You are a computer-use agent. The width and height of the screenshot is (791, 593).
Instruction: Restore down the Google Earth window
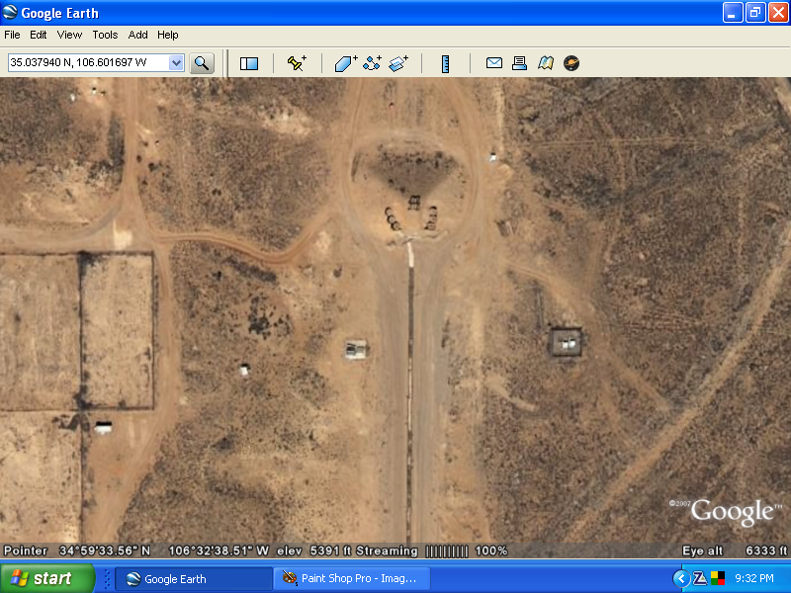pyautogui.click(x=755, y=13)
